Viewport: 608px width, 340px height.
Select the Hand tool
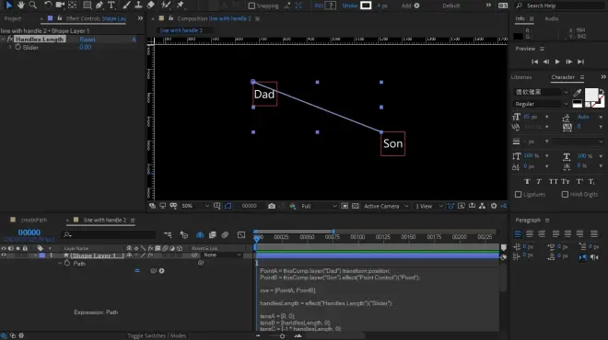pyautogui.click(x=20, y=5)
